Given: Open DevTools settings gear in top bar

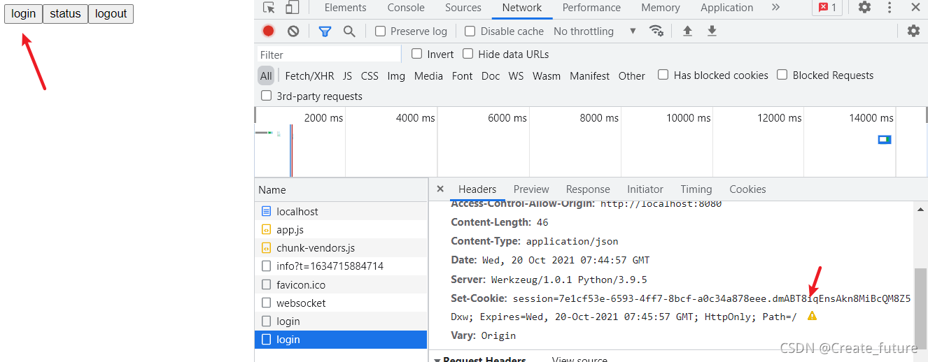Looking at the screenshot, I should tap(865, 8).
